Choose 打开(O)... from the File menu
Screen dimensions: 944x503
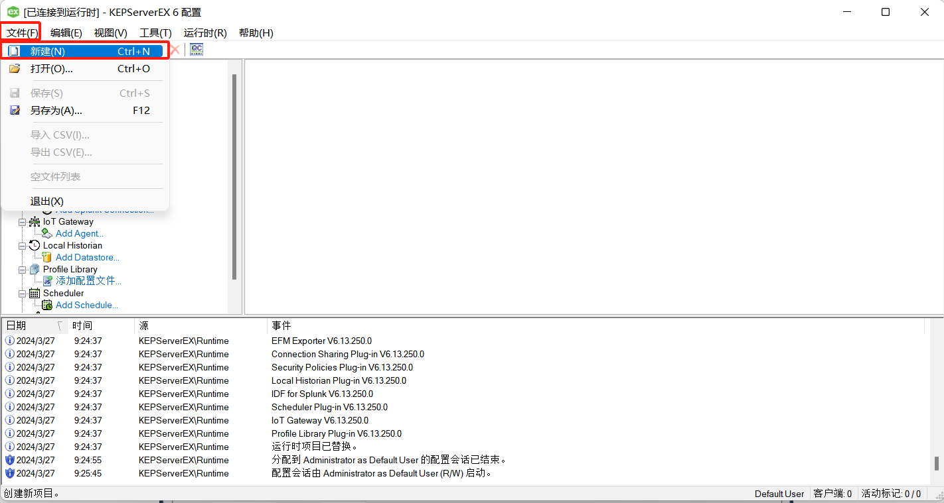(x=85, y=69)
